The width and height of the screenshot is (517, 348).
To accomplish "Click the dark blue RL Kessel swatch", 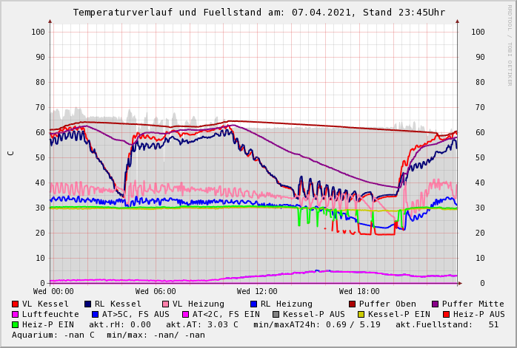I will point(88,304).
